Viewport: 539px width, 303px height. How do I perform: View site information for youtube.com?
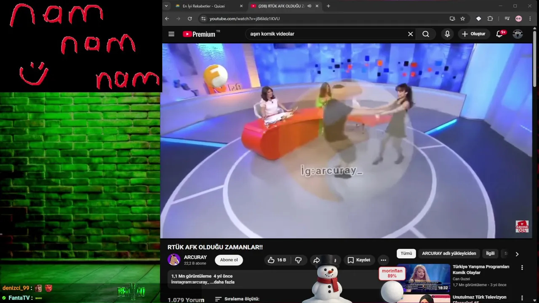203,19
